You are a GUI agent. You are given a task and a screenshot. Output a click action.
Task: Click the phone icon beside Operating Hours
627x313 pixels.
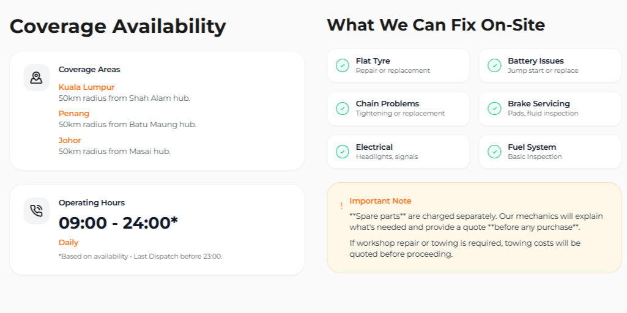coord(36,211)
